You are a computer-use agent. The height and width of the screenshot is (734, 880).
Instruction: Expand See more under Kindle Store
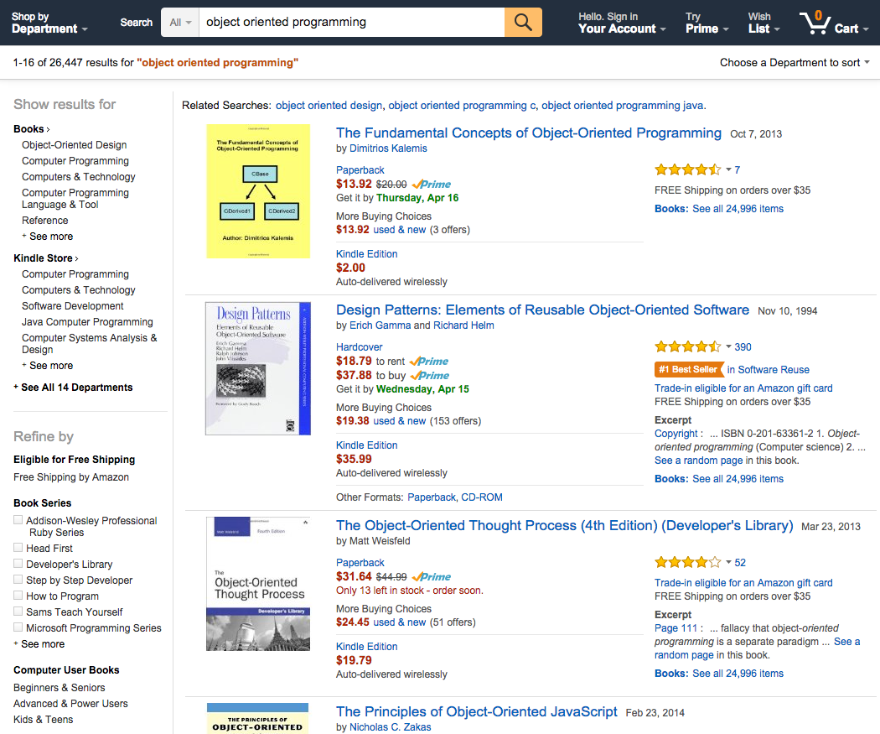point(47,366)
